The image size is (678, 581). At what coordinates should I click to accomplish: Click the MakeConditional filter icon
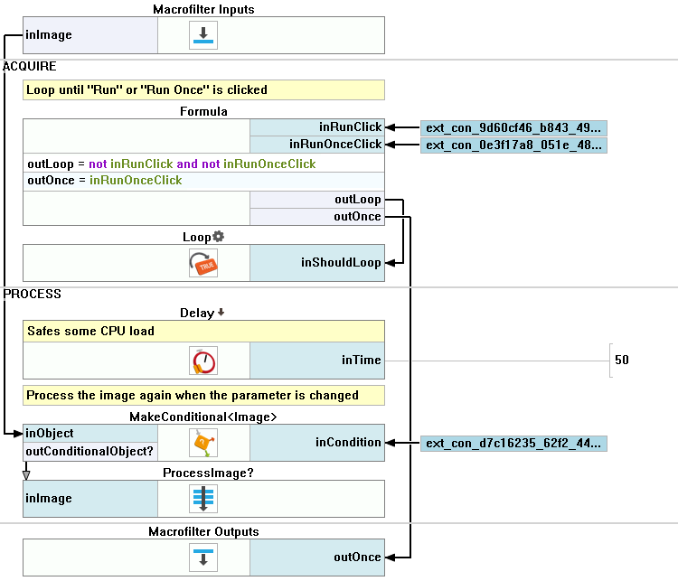203,443
